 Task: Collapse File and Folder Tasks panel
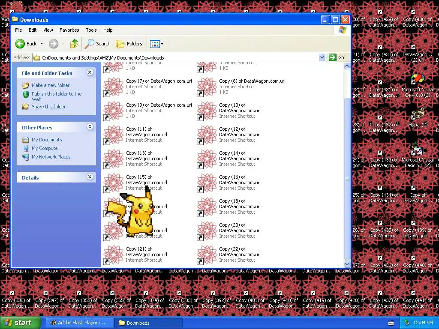90,72
